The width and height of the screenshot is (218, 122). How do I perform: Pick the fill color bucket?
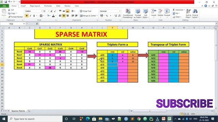(48, 16)
